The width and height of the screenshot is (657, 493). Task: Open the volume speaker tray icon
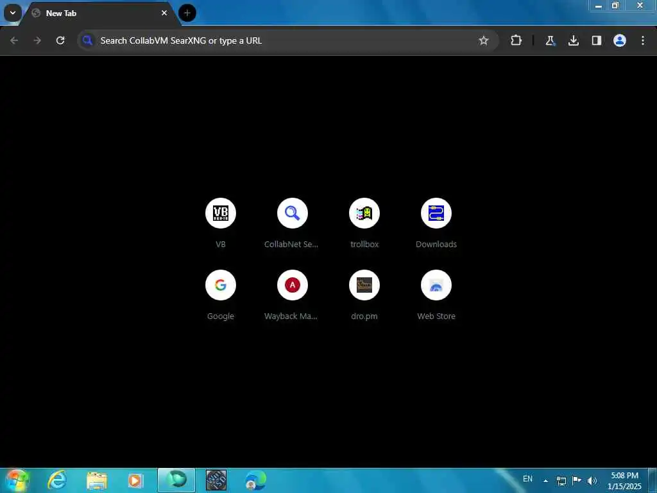pyautogui.click(x=592, y=481)
